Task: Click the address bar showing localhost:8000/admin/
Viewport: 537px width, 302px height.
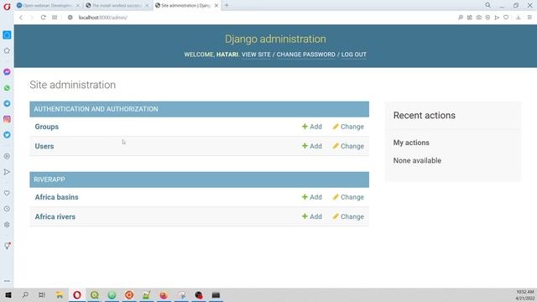Action: (102, 18)
